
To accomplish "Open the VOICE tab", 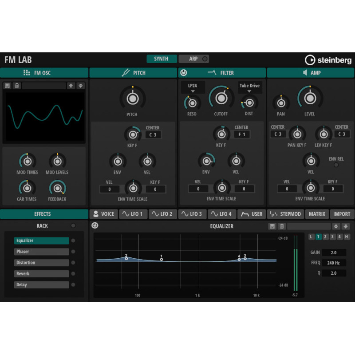I will click(104, 214).
